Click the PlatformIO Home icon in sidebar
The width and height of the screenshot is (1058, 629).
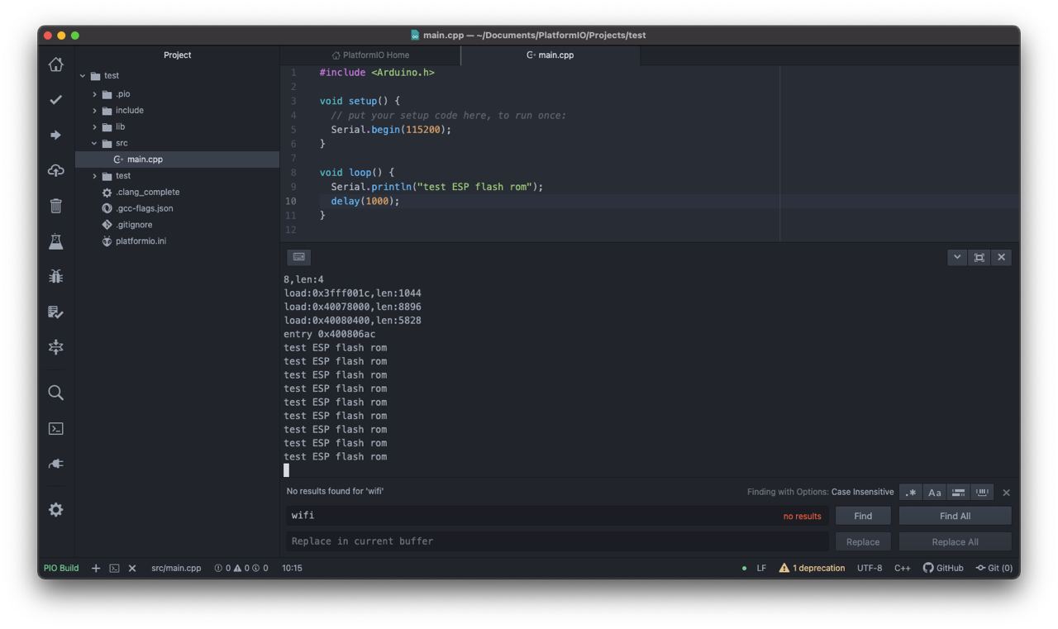coord(55,64)
